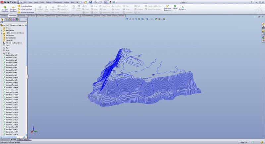
Task: Expand the Lights, Cameras and Scene node
Action: tap(2, 33)
